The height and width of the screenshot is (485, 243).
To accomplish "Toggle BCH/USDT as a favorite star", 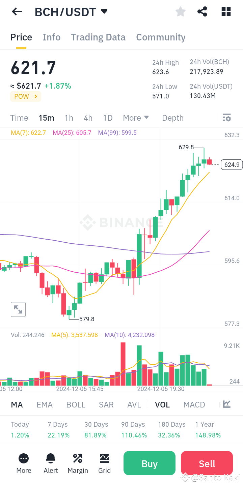I will [x=180, y=11].
